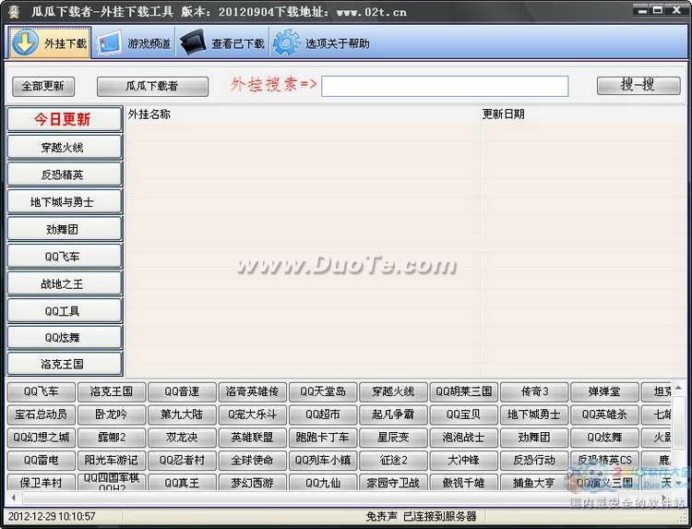Select the 今日更新 sidebar button
The image size is (692, 529).
click(x=65, y=119)
